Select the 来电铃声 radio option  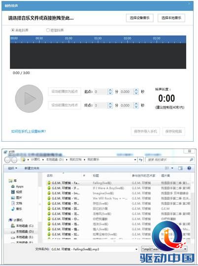pyautogui.click(x=20, y=30)
